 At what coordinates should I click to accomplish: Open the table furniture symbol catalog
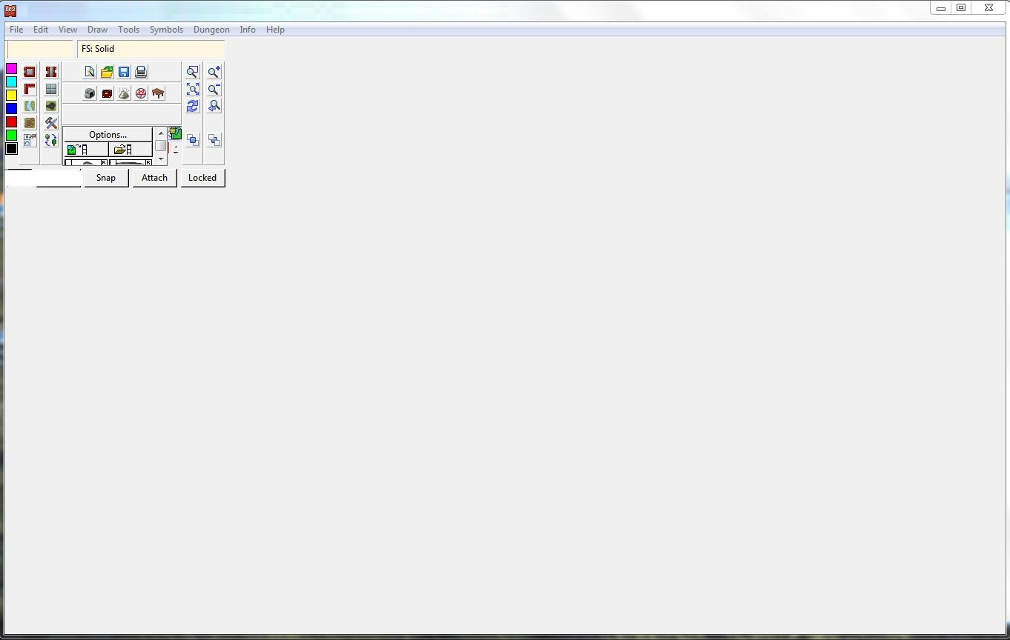(158, 93)
